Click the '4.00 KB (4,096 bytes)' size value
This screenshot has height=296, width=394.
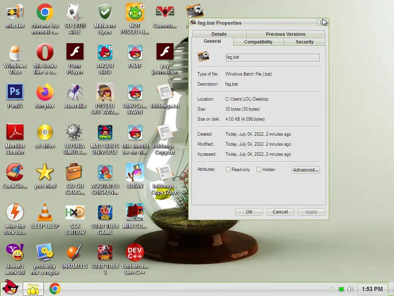(x=245, y=119)
